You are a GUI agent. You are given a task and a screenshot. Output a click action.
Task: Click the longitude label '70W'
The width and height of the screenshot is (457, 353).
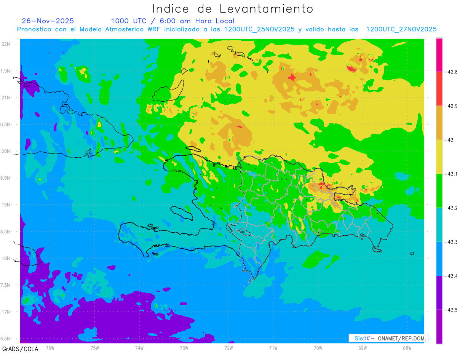[x=318, y=348]
